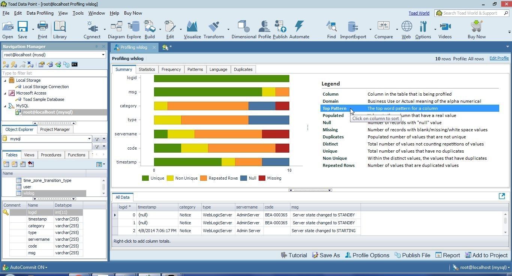Screen dimensions: 512x276
Task: Click the red Missing legend swatch
Action: point(262,178)
